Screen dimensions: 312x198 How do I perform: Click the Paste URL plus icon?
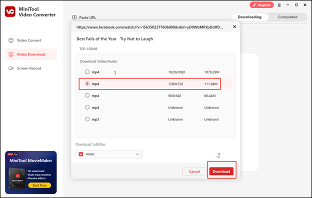coord(74,17)
